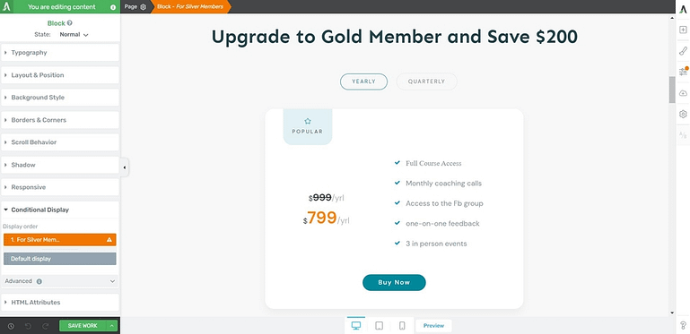690x334 pixels.
Task: Open cloud templates icon in right sidebar
Action: tap(683, 93)
